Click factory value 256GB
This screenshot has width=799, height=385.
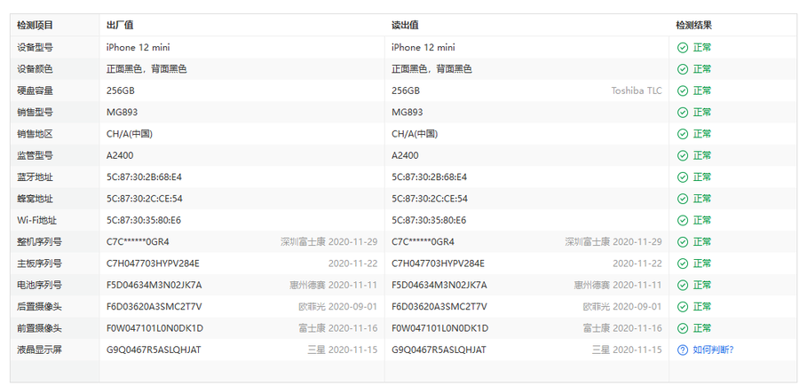point(120,90)
